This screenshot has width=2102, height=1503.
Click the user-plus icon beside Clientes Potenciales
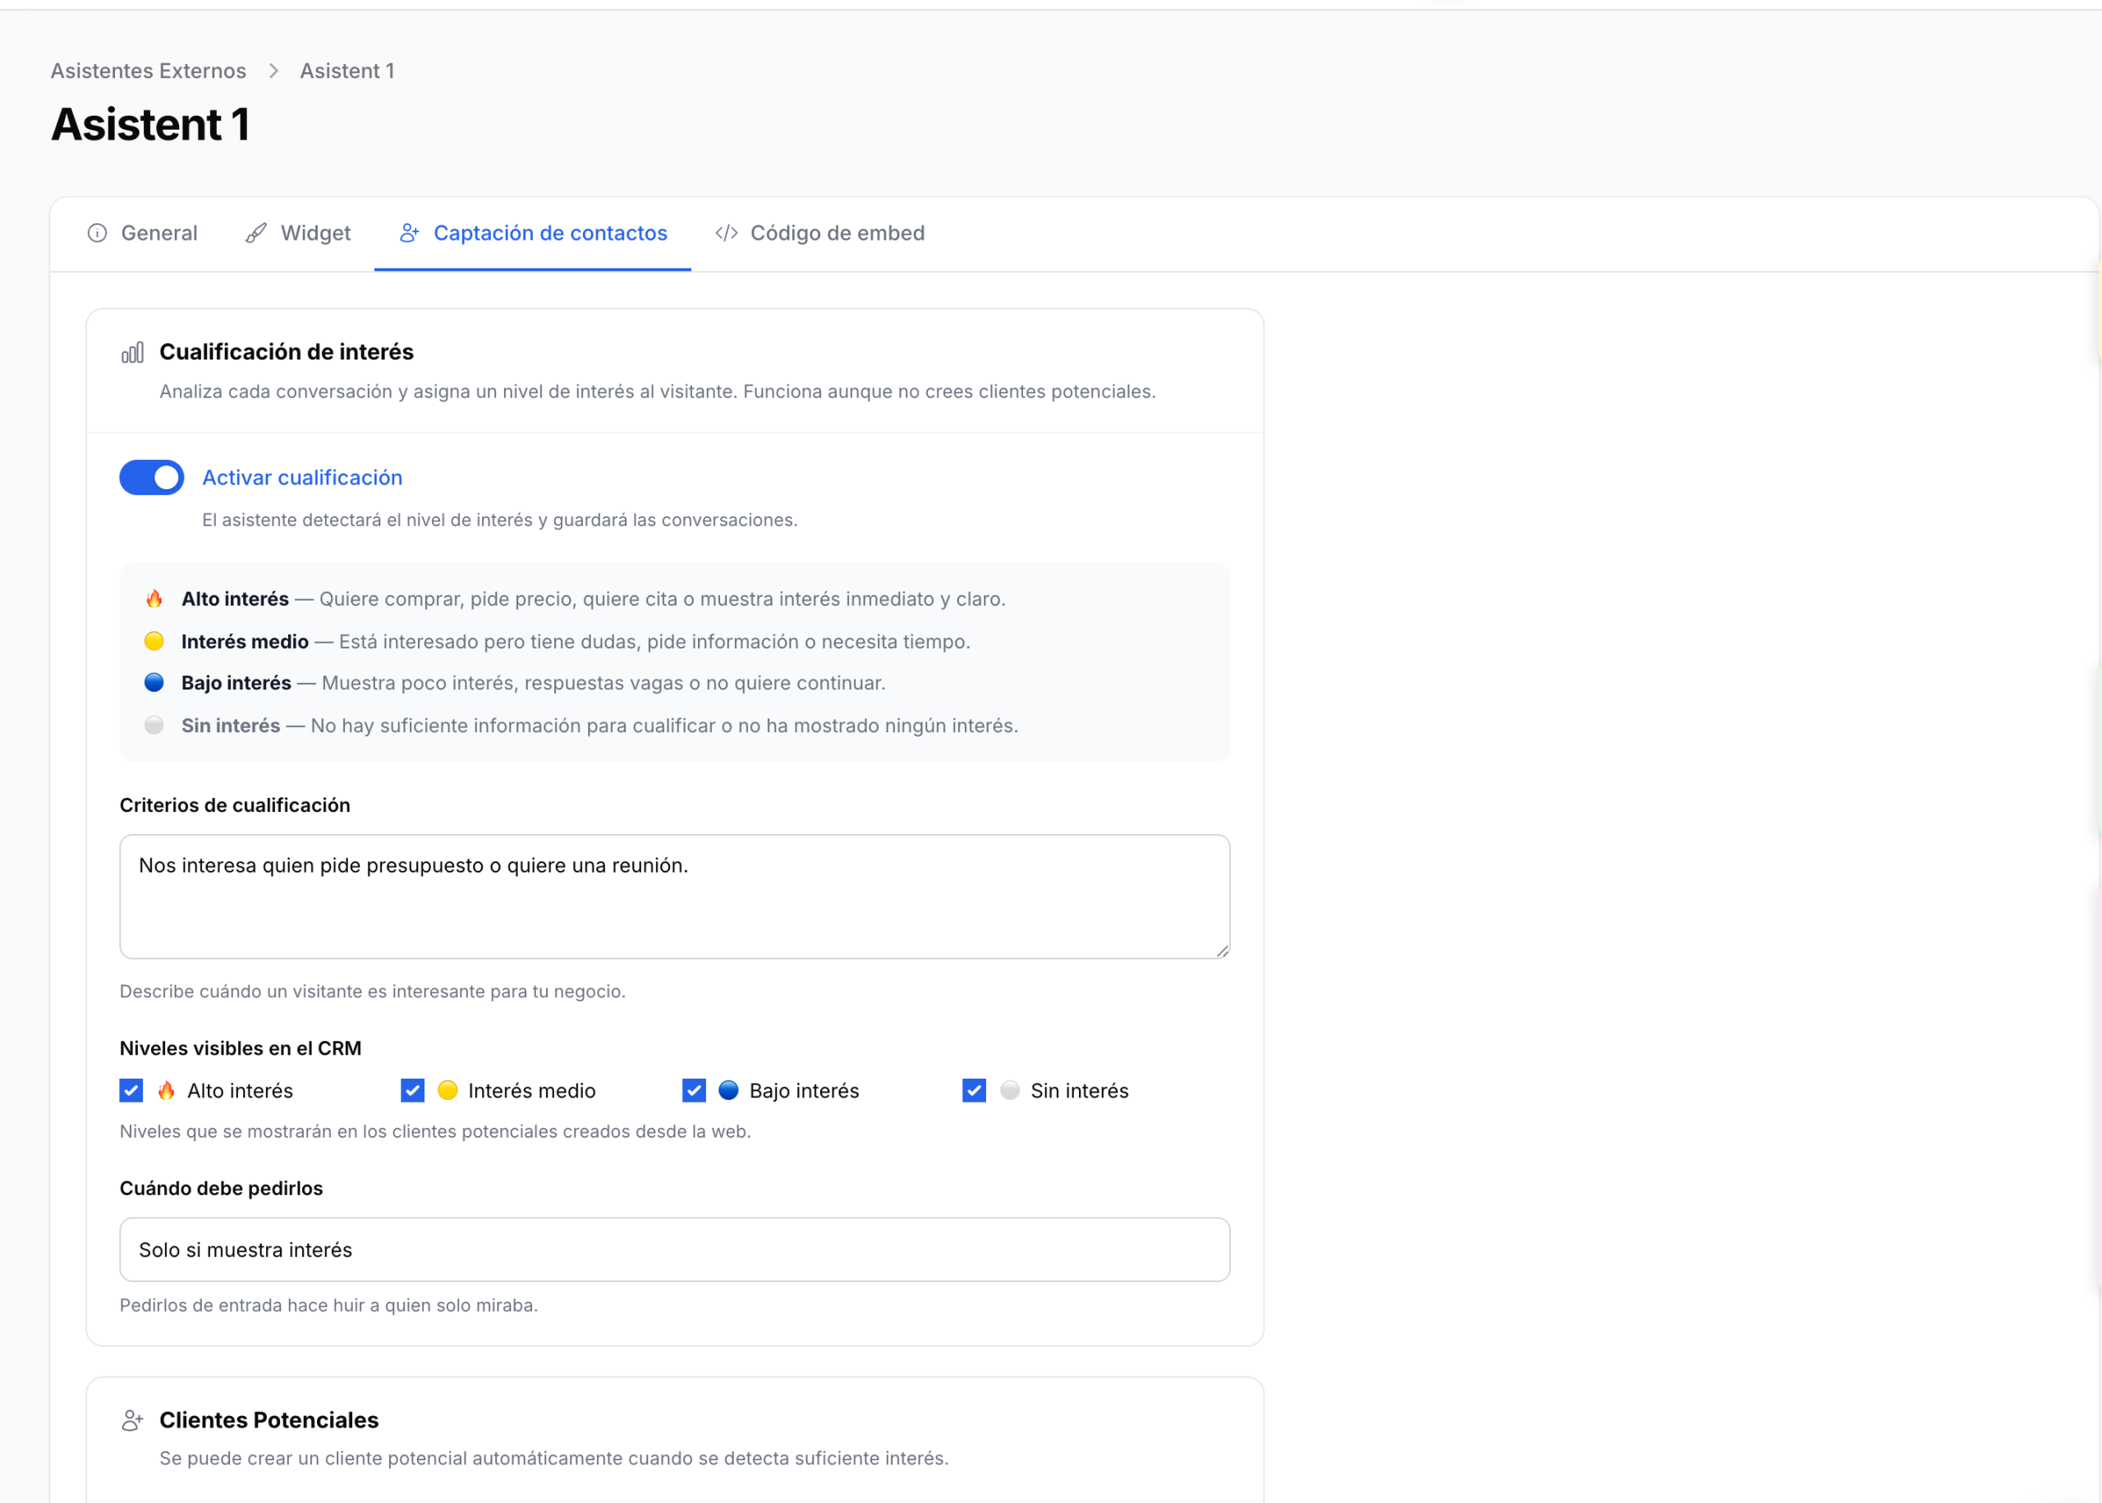(132, 1420)
